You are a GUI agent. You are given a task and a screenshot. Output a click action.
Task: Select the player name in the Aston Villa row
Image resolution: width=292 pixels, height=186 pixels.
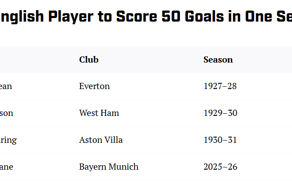pos(8,140)
